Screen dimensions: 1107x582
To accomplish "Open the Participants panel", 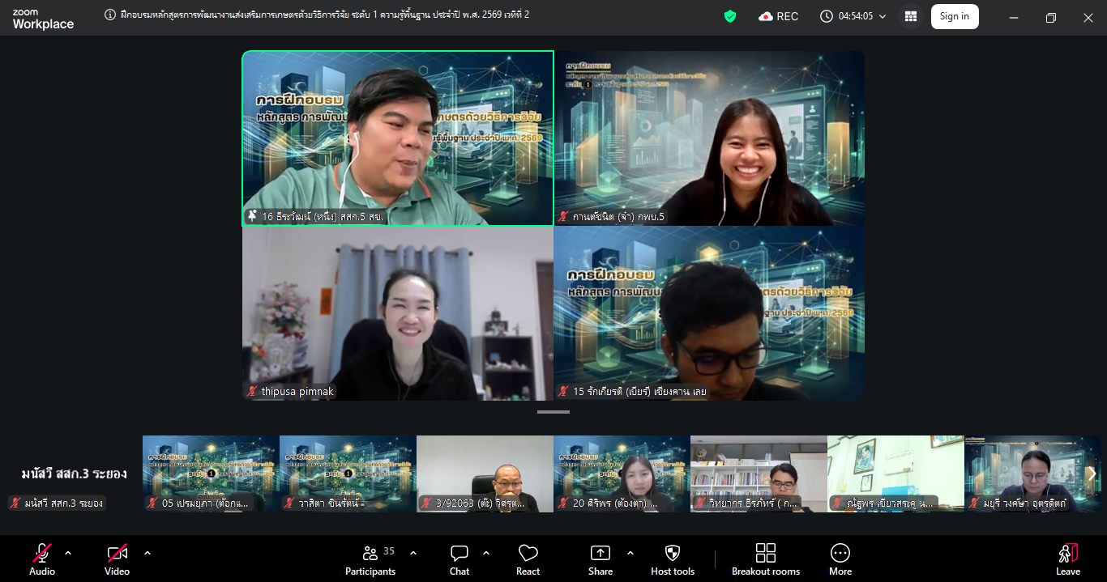I will [370, 559].
